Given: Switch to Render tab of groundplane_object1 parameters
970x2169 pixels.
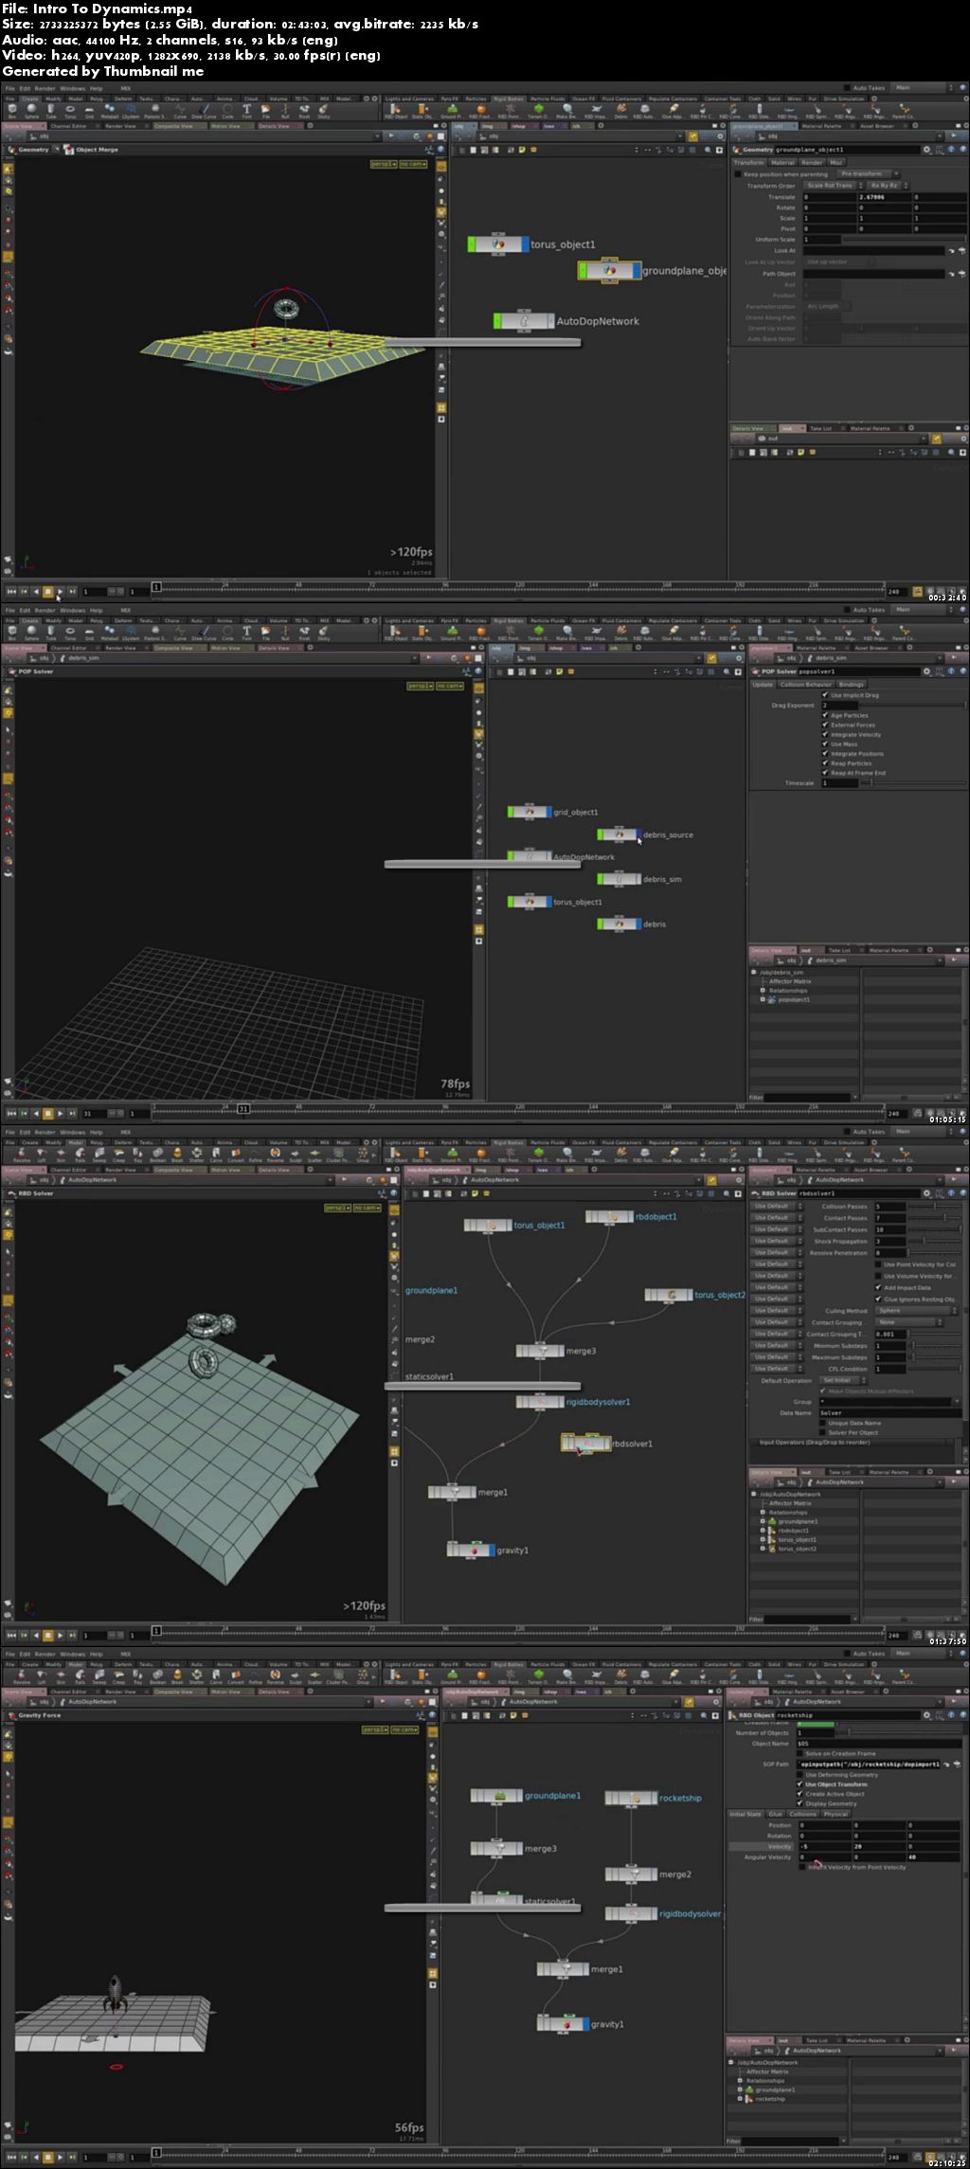Looking at the screenshot, I should [811, 163].
